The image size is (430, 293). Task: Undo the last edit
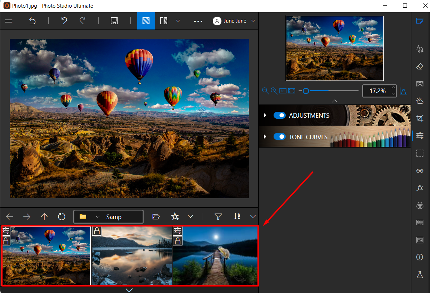[64, 21]
